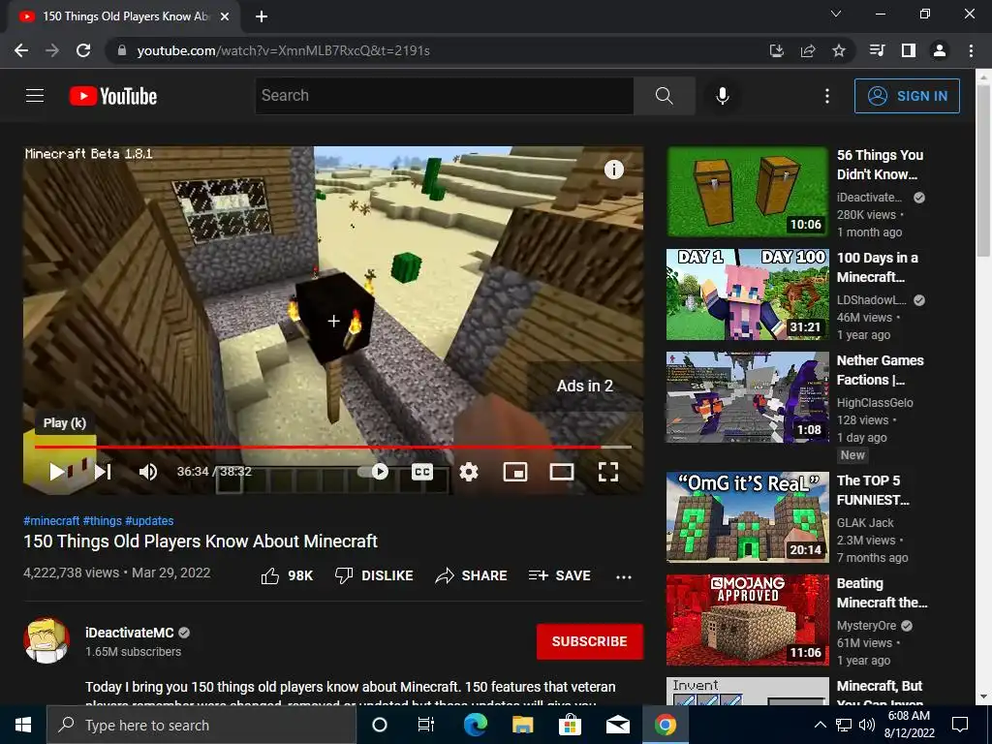Share this page from address bar
Viewport: 992px width, 744px height.
click(808, 50)
